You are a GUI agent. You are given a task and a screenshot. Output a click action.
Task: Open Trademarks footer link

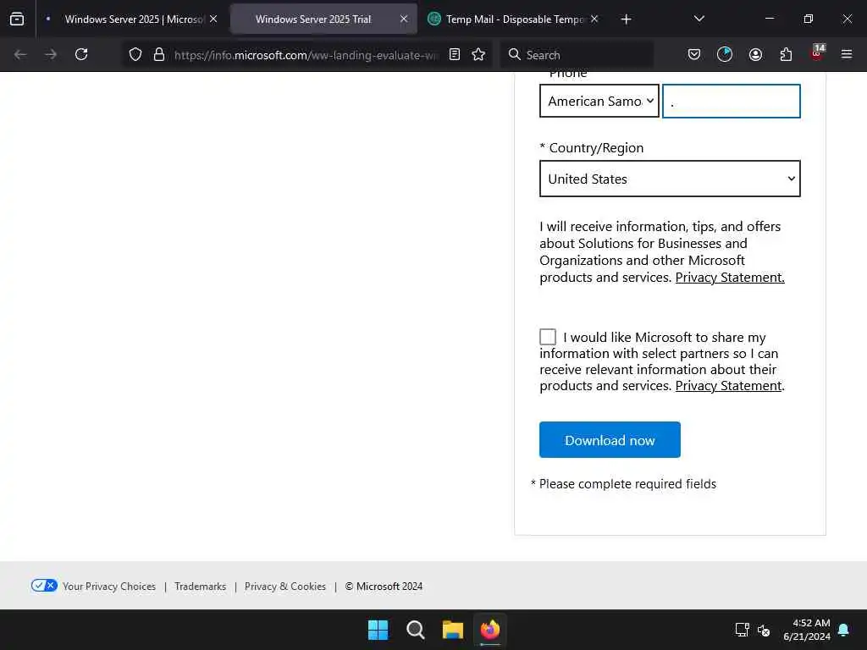tap(200, 586)
